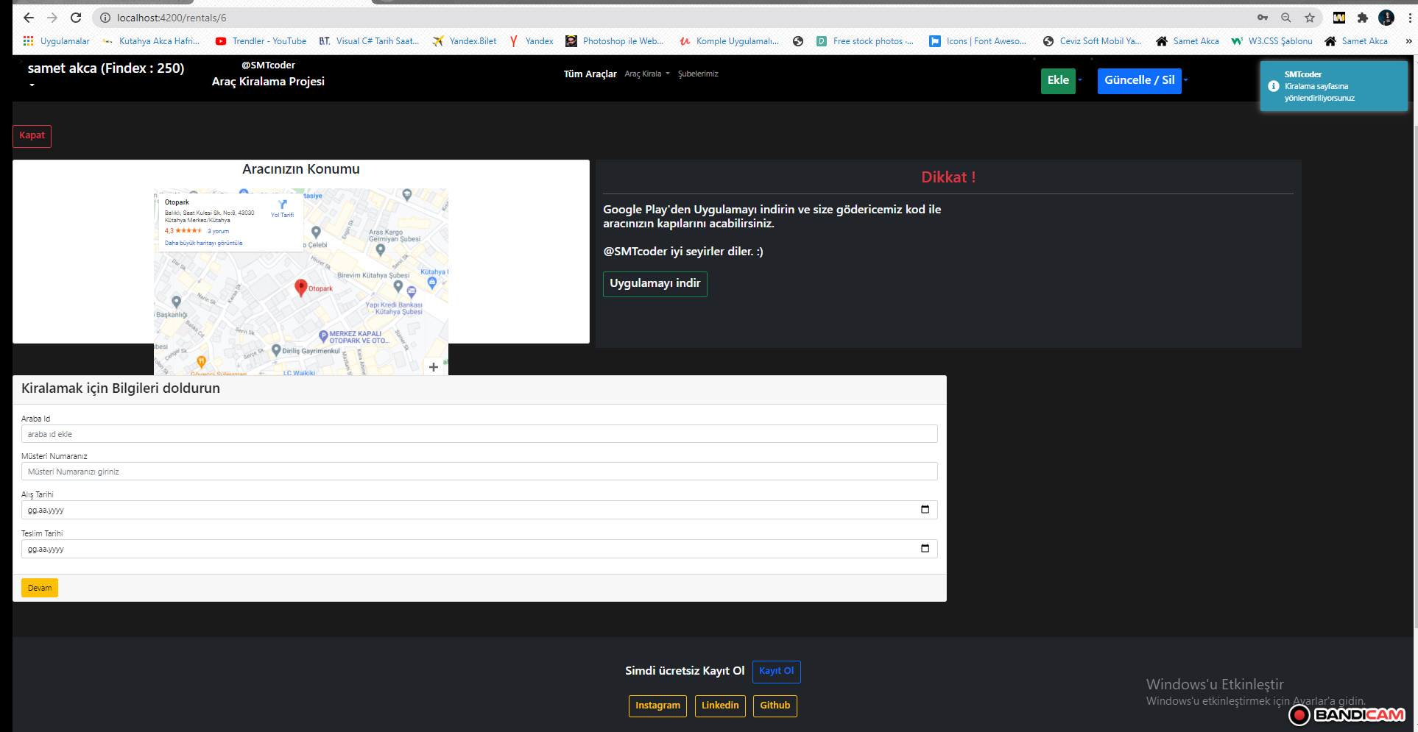Image resolution: width=1418 pixels, height=732 pixels.
Task: Open the Yandex.Bilet bookmark
Action: pos(472,41)
